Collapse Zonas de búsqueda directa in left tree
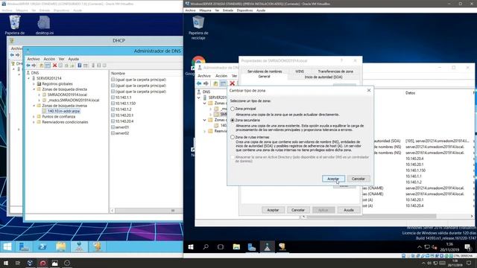477x268 pixels. (x=34, y=89)
